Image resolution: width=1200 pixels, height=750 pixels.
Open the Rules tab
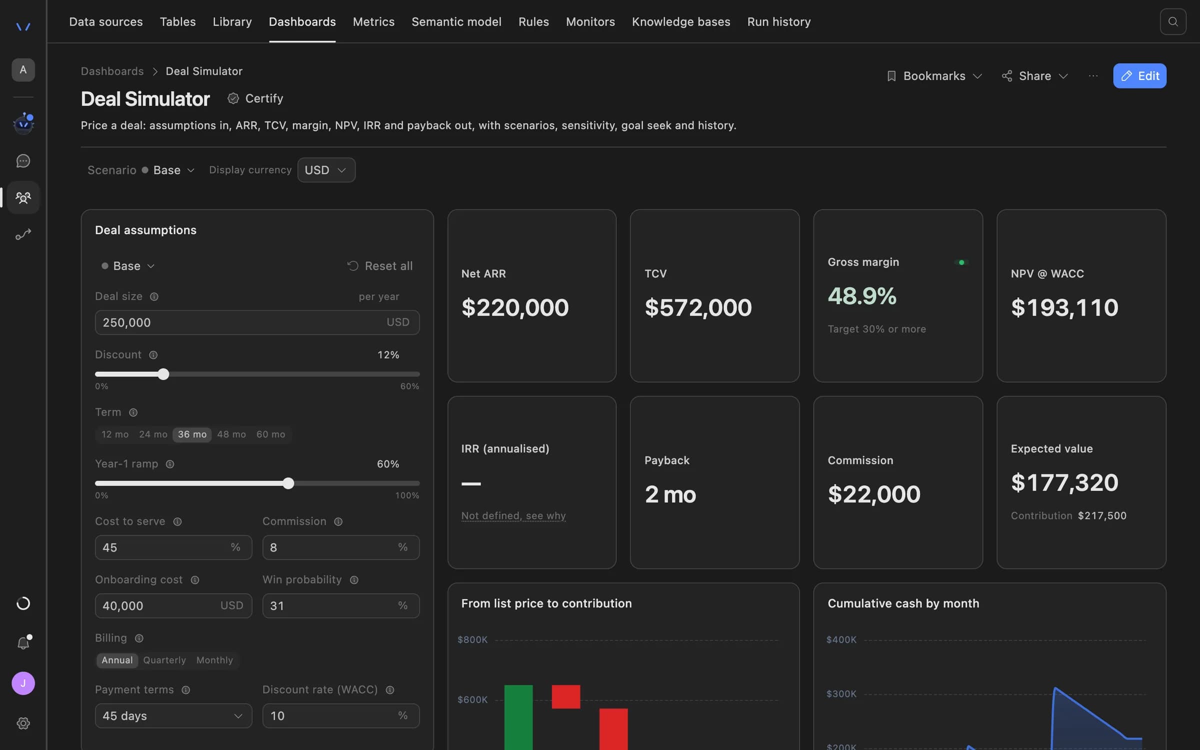point(533,21)
